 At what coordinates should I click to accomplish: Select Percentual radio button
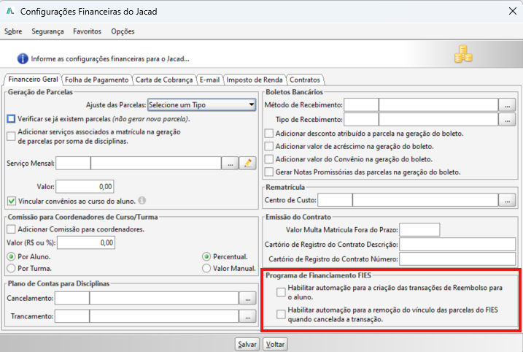tap(206, 256)
